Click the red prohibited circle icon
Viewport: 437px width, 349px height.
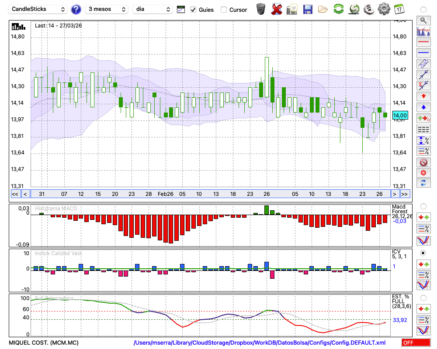pyautogui.click(x=423, y=162)
